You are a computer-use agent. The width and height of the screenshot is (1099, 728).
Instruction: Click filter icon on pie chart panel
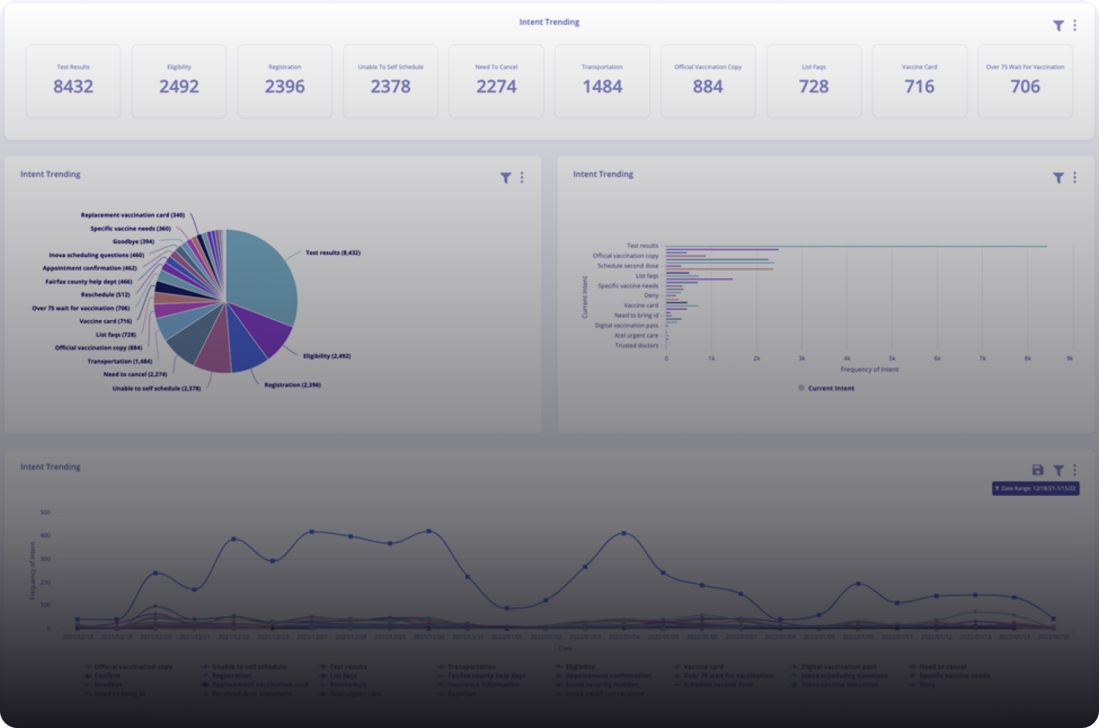pos(506,178)
